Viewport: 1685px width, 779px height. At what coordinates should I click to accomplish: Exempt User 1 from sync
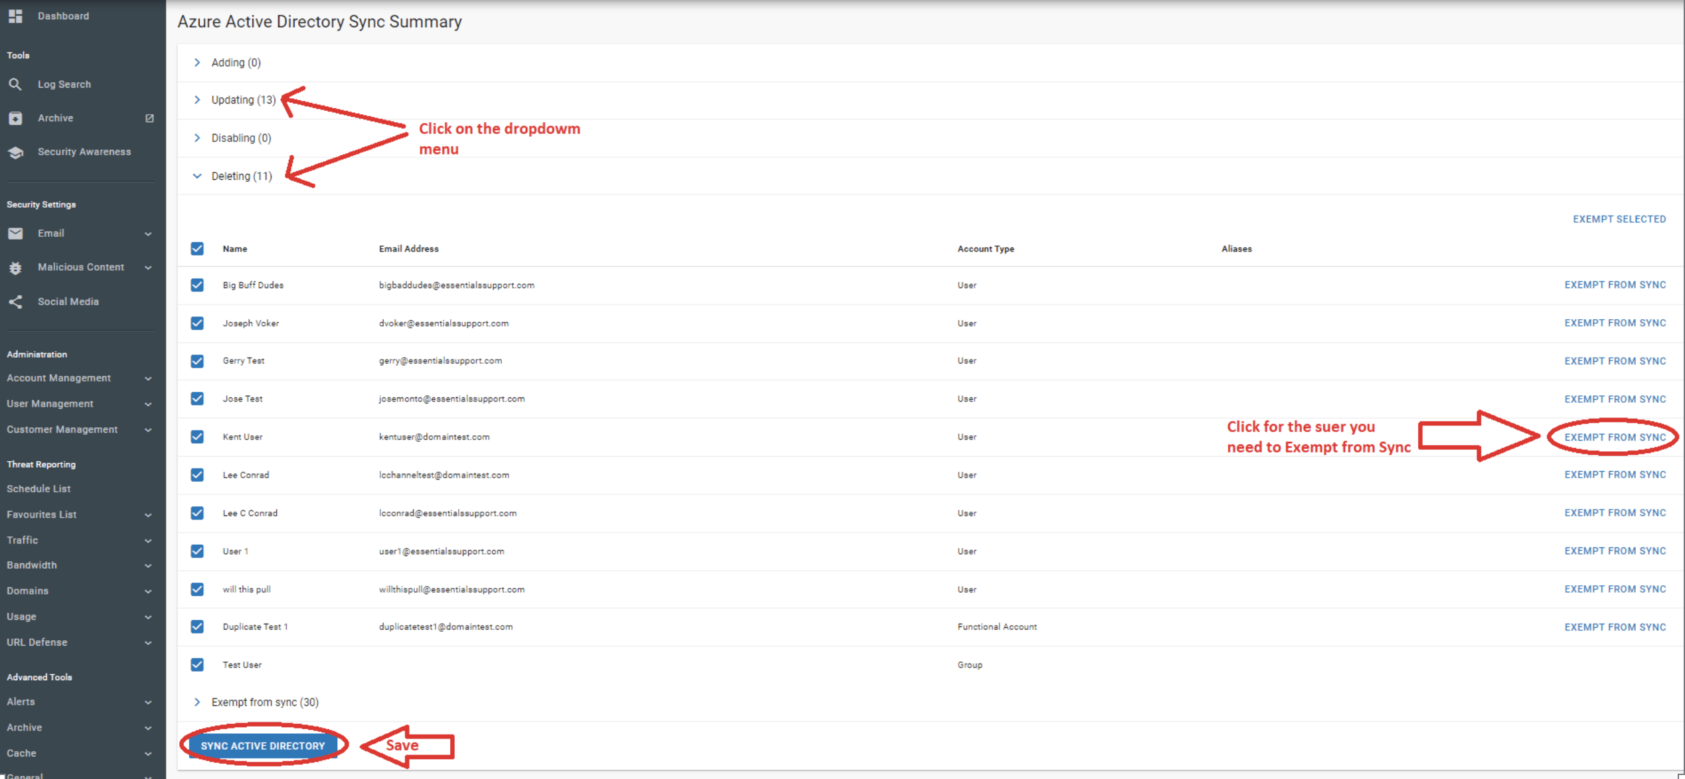pos(1615,551)
